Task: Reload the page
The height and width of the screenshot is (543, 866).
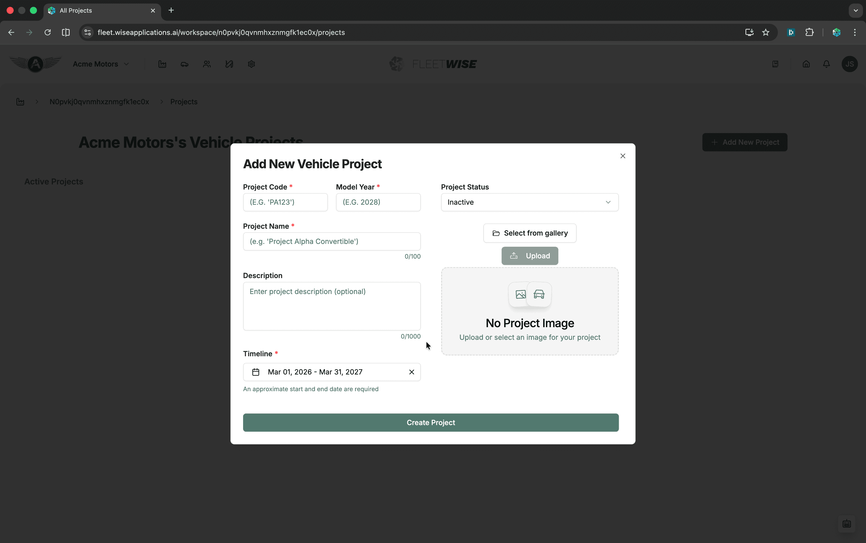Action: 47,32
